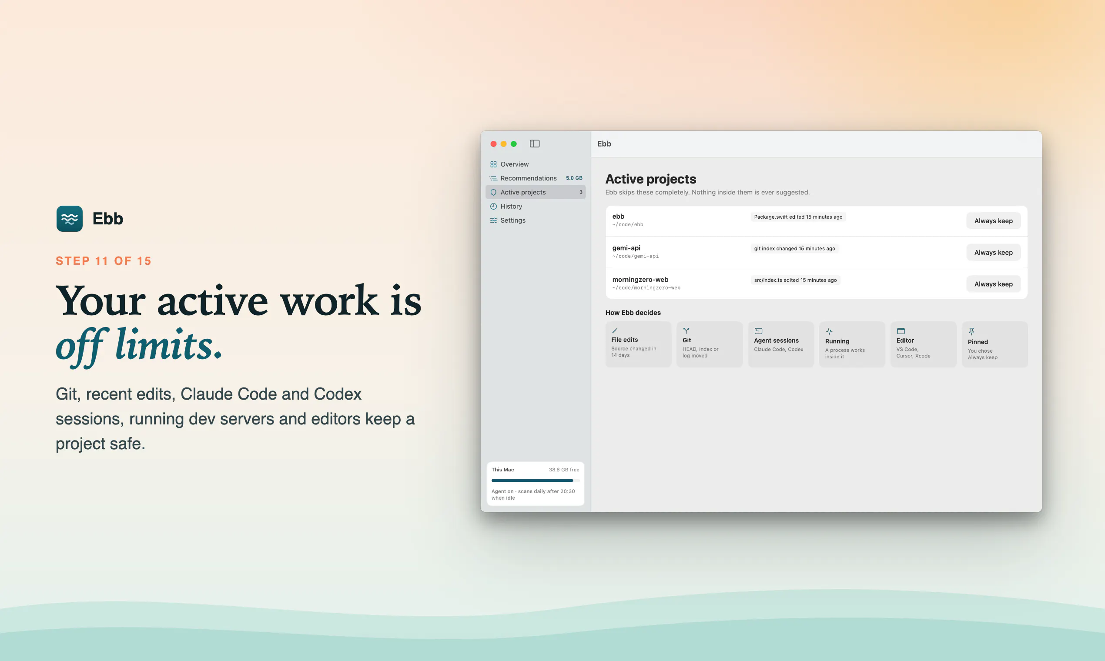
Task: Click the How Ebb decides heading
Action: point(633,313)
